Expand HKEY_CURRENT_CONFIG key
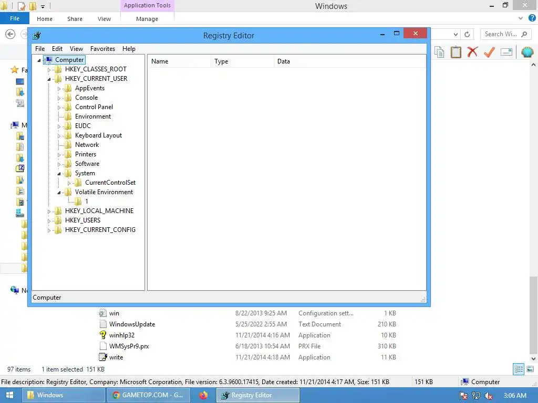538x403 pixels. [x=49, y=230]
